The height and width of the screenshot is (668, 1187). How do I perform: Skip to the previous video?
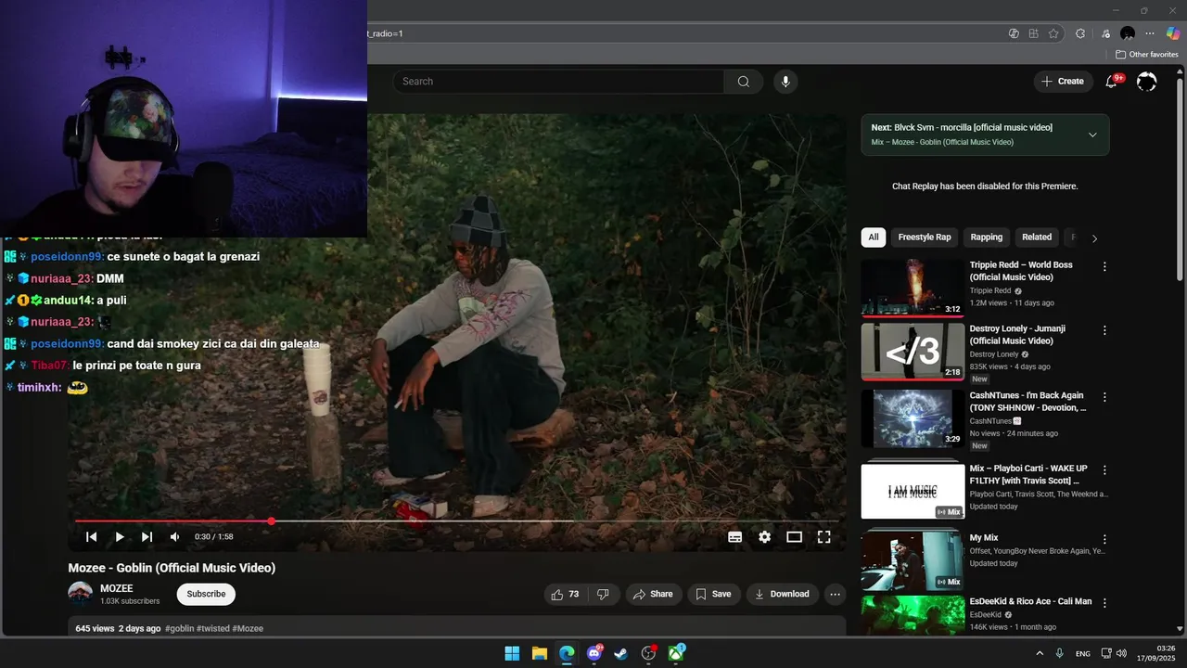coord(91,536)
